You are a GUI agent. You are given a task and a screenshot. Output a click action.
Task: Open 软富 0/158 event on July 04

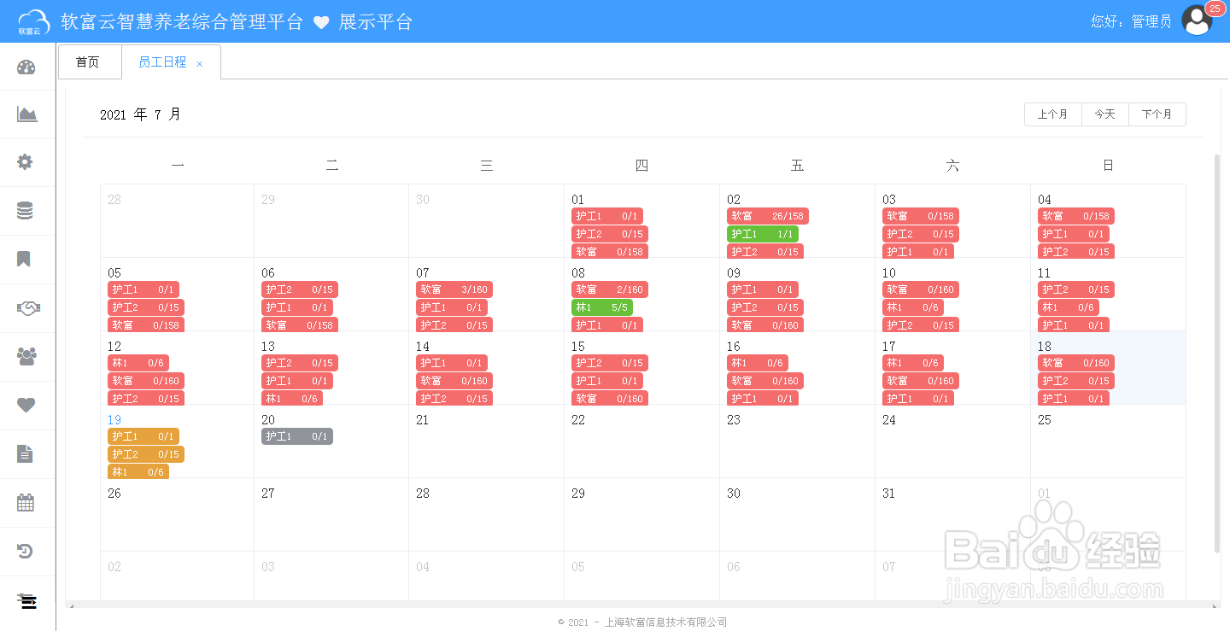coord(1076,216)
